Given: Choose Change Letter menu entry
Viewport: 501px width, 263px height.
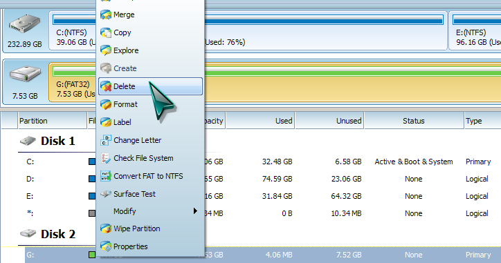Looking at the screenshot, I should coord(150,140).
